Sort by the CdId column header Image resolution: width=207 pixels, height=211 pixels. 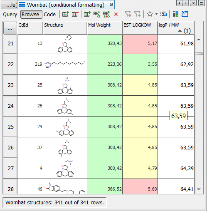tap(30, 28)
